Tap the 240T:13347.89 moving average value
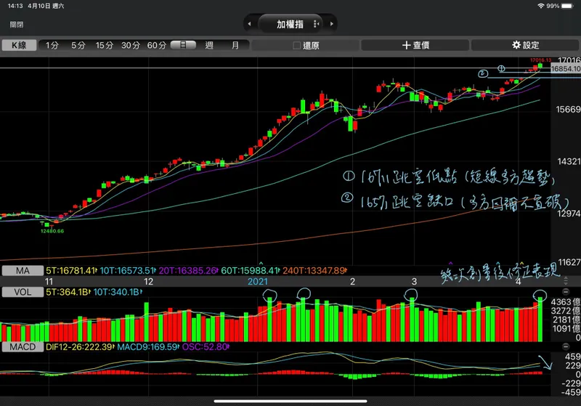581x406 pixels. [x=314, y=271]
